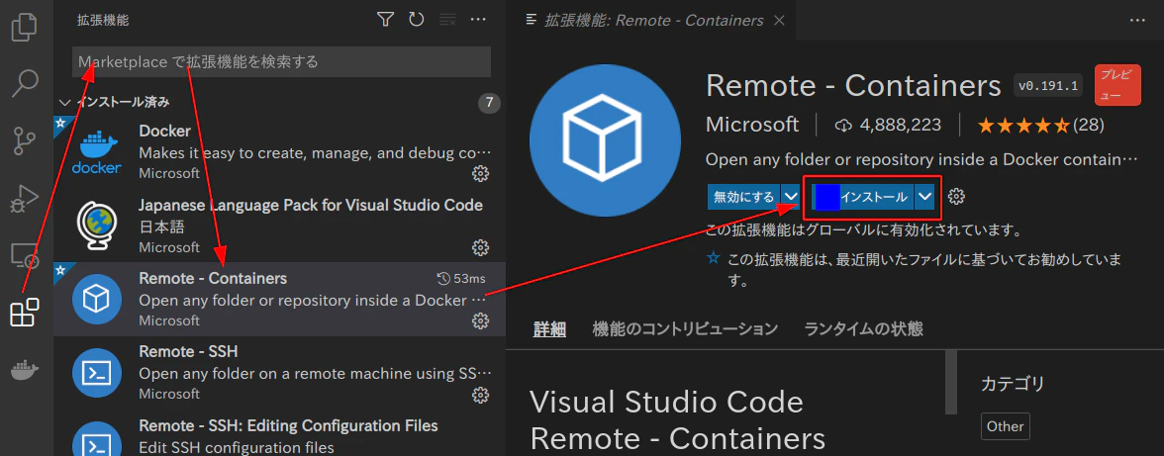Click the details pane scrollbar

(x=949, y=382)
